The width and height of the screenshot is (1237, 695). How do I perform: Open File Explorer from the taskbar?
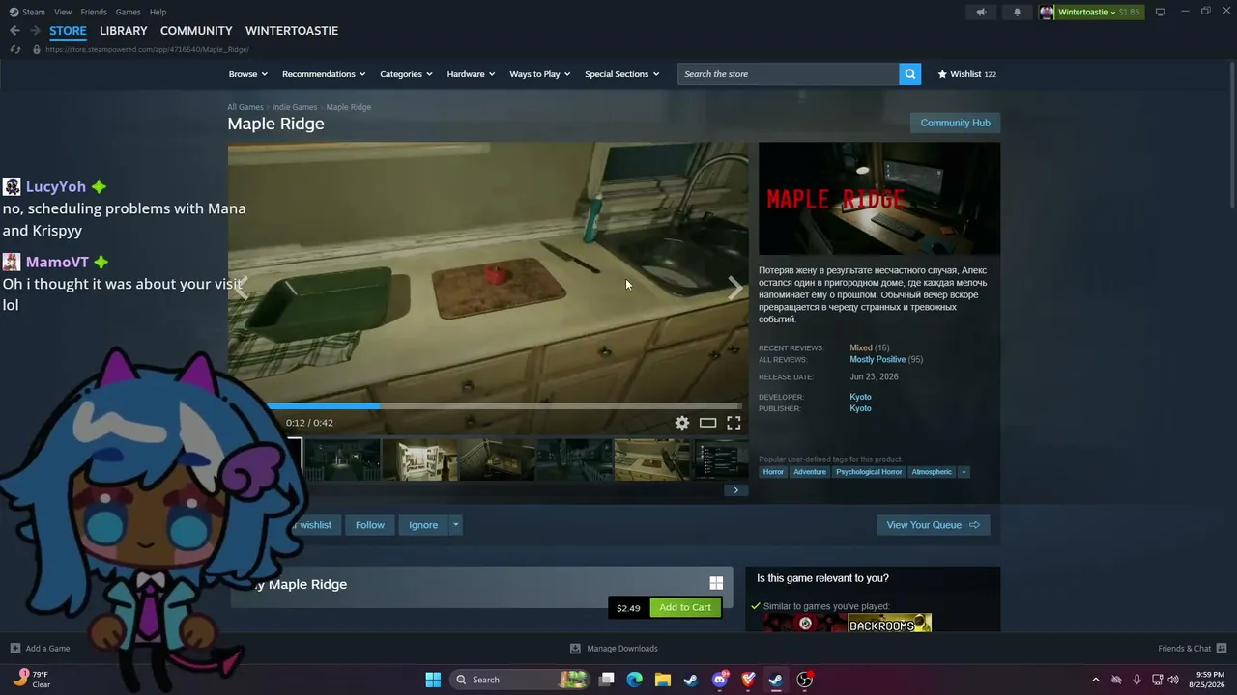coord(663,680)
